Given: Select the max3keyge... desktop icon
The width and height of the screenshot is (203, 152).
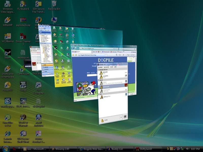Looking at the screenshot, I should (8, 103).
